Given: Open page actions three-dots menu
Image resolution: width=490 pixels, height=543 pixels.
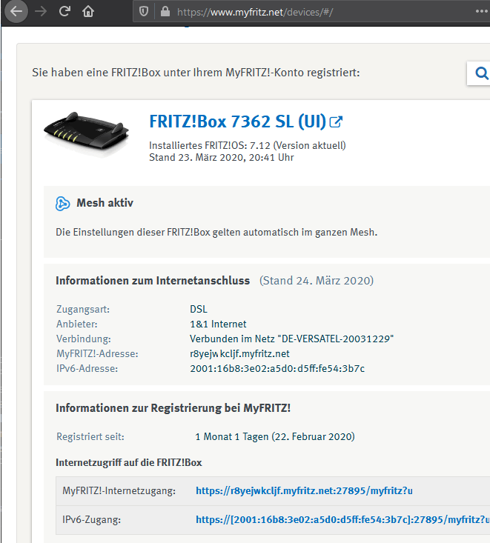Looking at the screenshot, I should click(x=482, y=11).
